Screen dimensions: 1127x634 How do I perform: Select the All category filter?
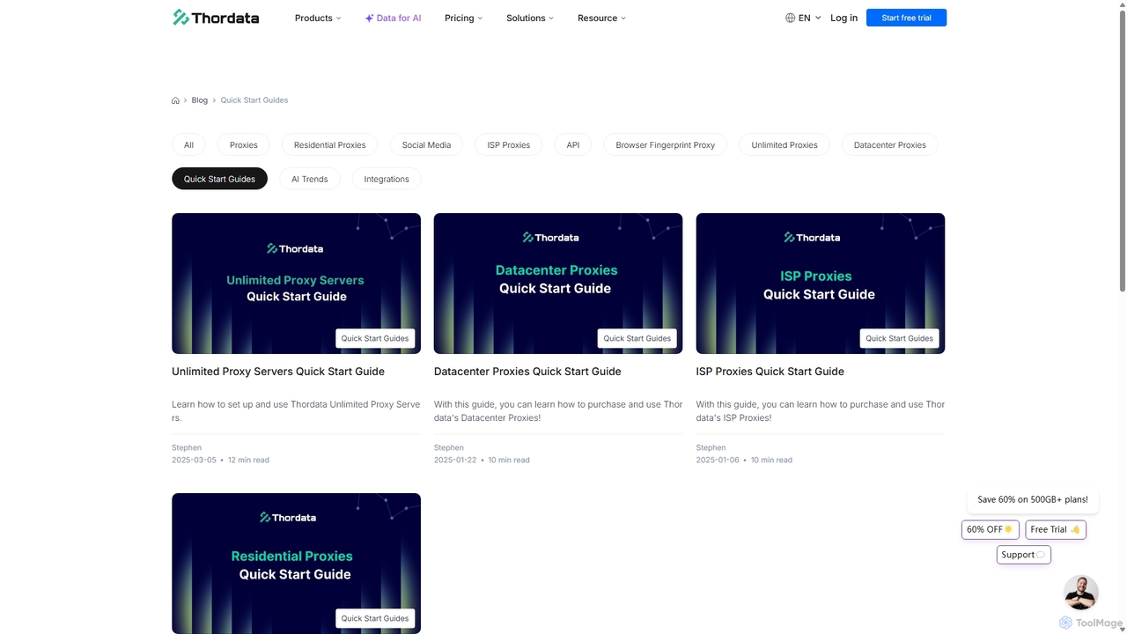pos(188,144)
